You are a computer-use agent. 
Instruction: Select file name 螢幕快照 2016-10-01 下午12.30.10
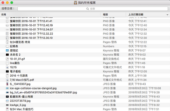click(x=31, y=38)
